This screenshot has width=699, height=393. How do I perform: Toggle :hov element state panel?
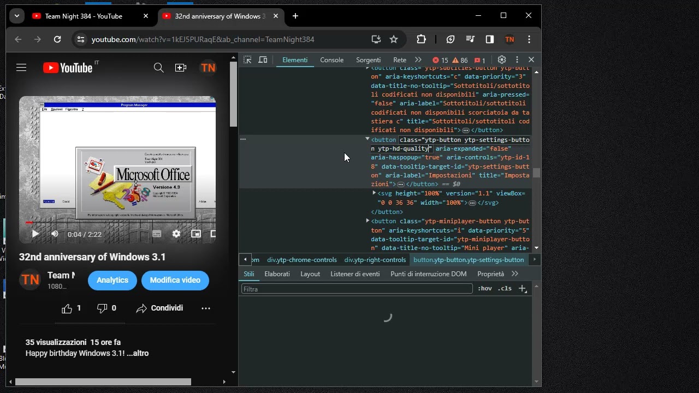(485, 289)
